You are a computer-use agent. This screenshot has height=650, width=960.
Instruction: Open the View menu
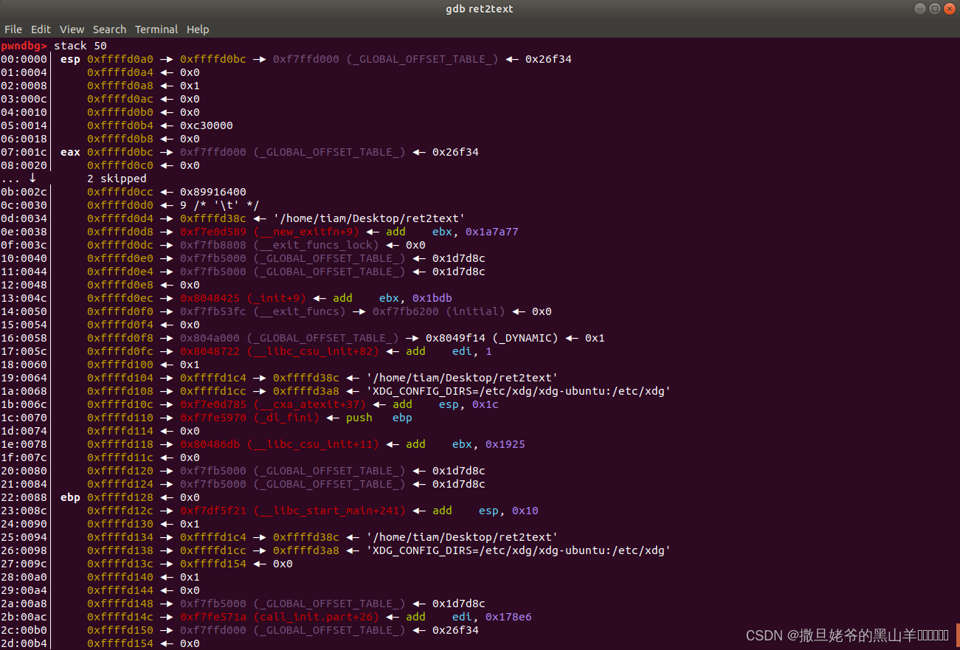(72, 30)
